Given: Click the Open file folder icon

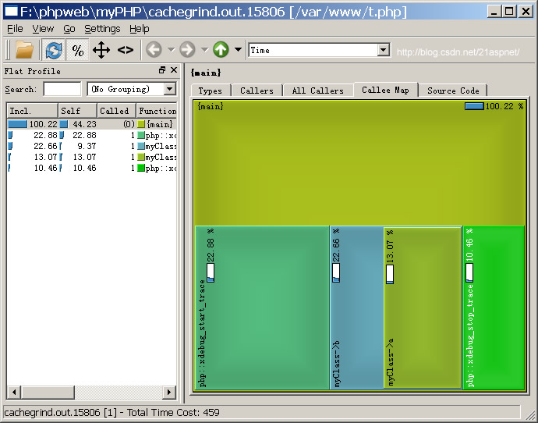Looking at the screenshot, I should point(24,50).
